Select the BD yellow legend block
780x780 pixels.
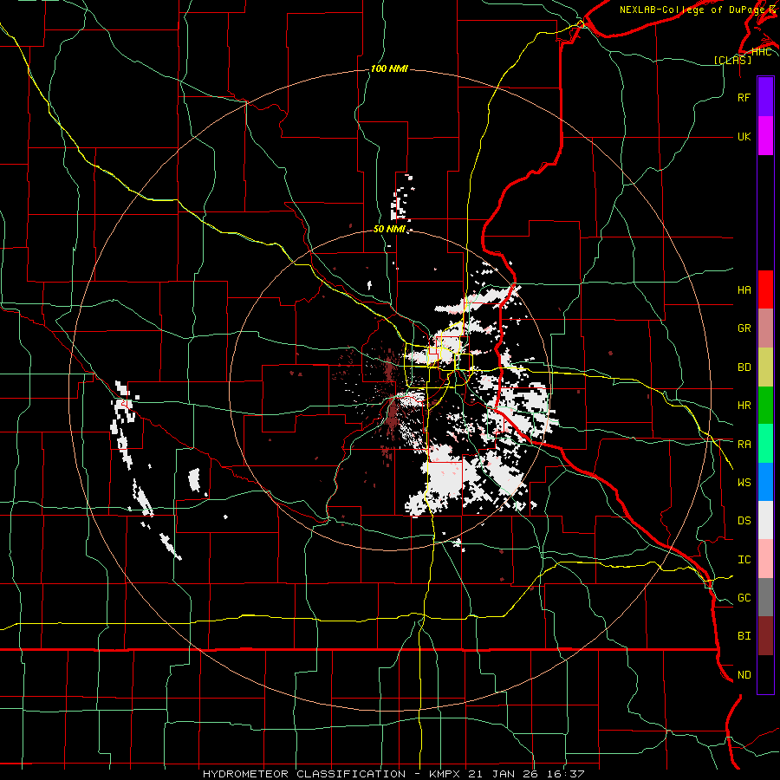[765, 367]
